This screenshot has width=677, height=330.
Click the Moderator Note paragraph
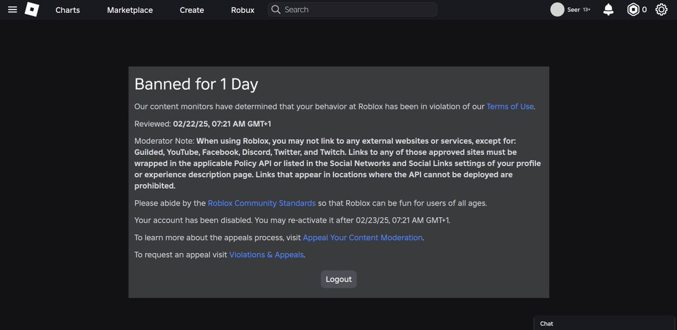click(x=337, y=163)
